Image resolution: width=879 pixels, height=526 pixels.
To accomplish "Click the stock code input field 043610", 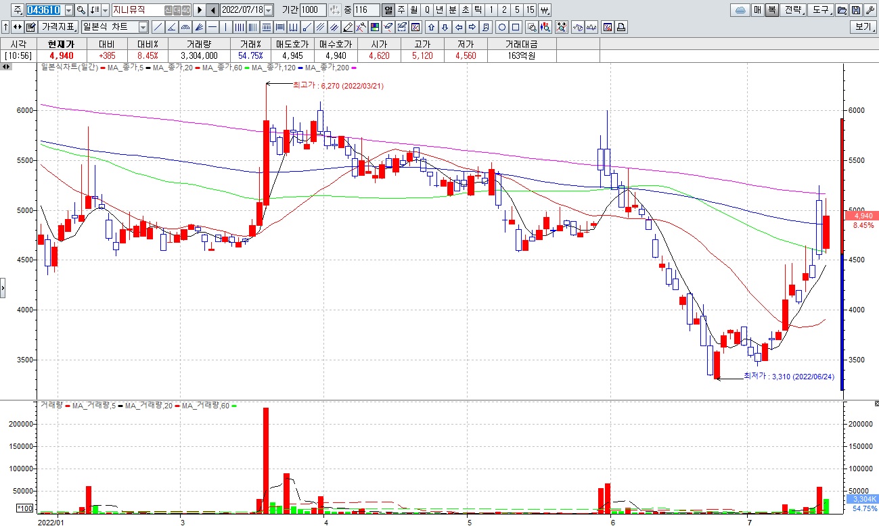I will pos(45,10).
